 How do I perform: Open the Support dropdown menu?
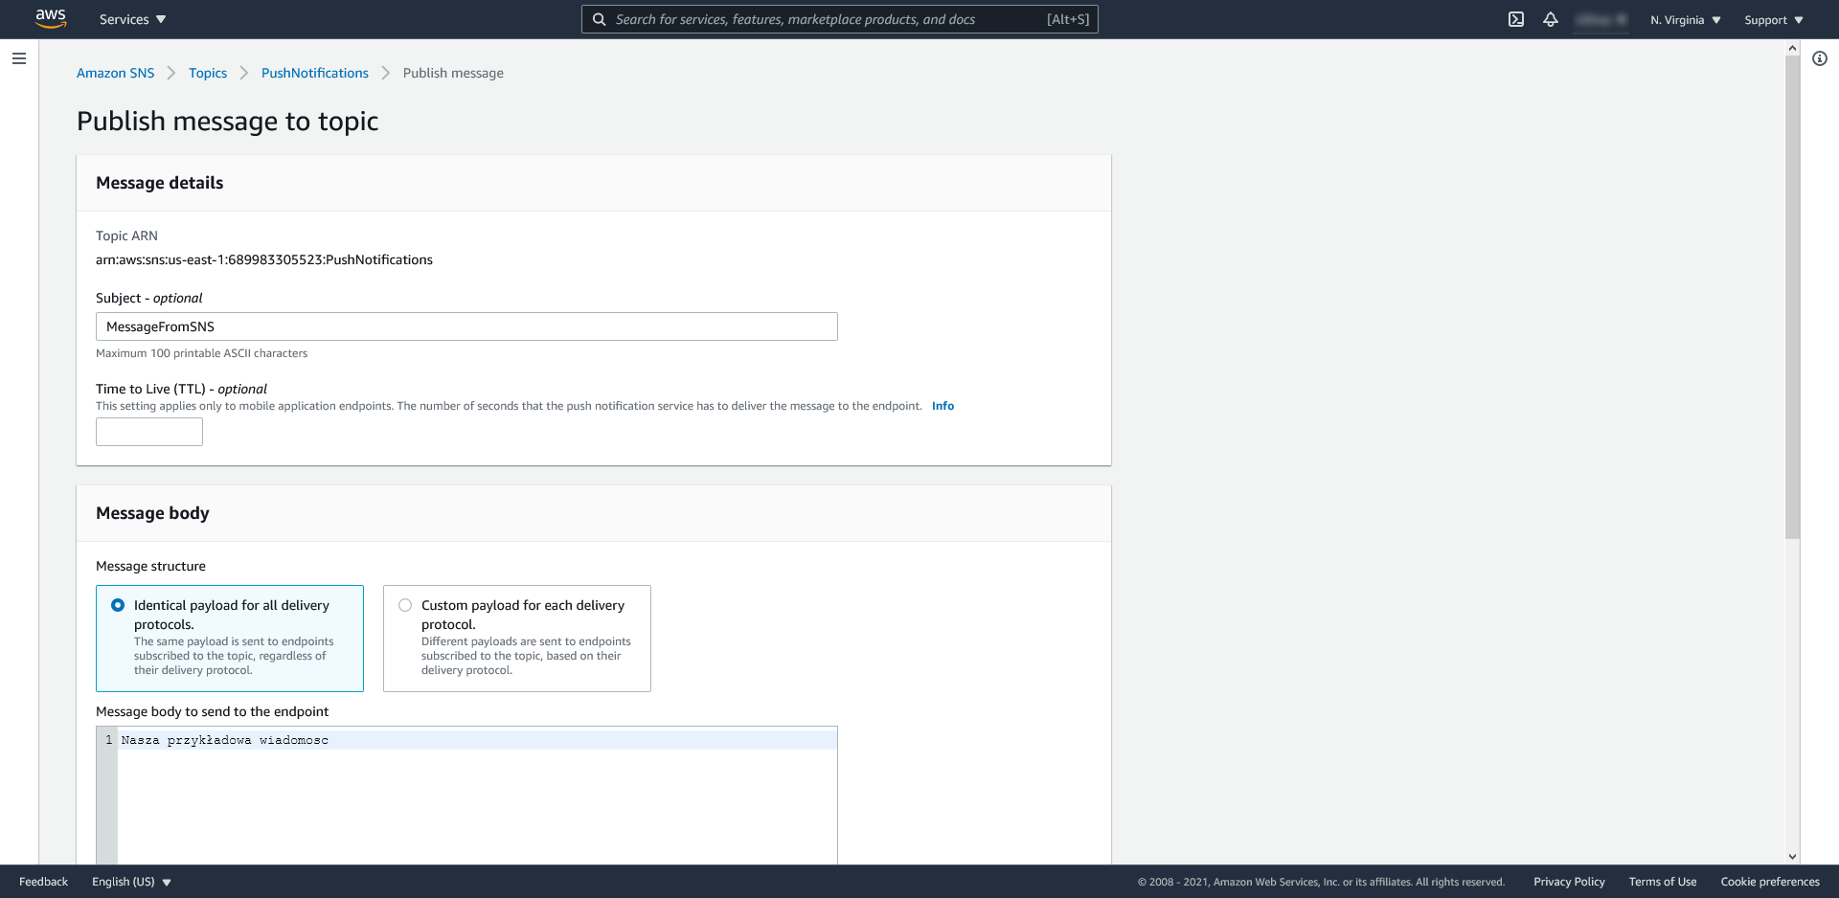tap(1774, 20)
